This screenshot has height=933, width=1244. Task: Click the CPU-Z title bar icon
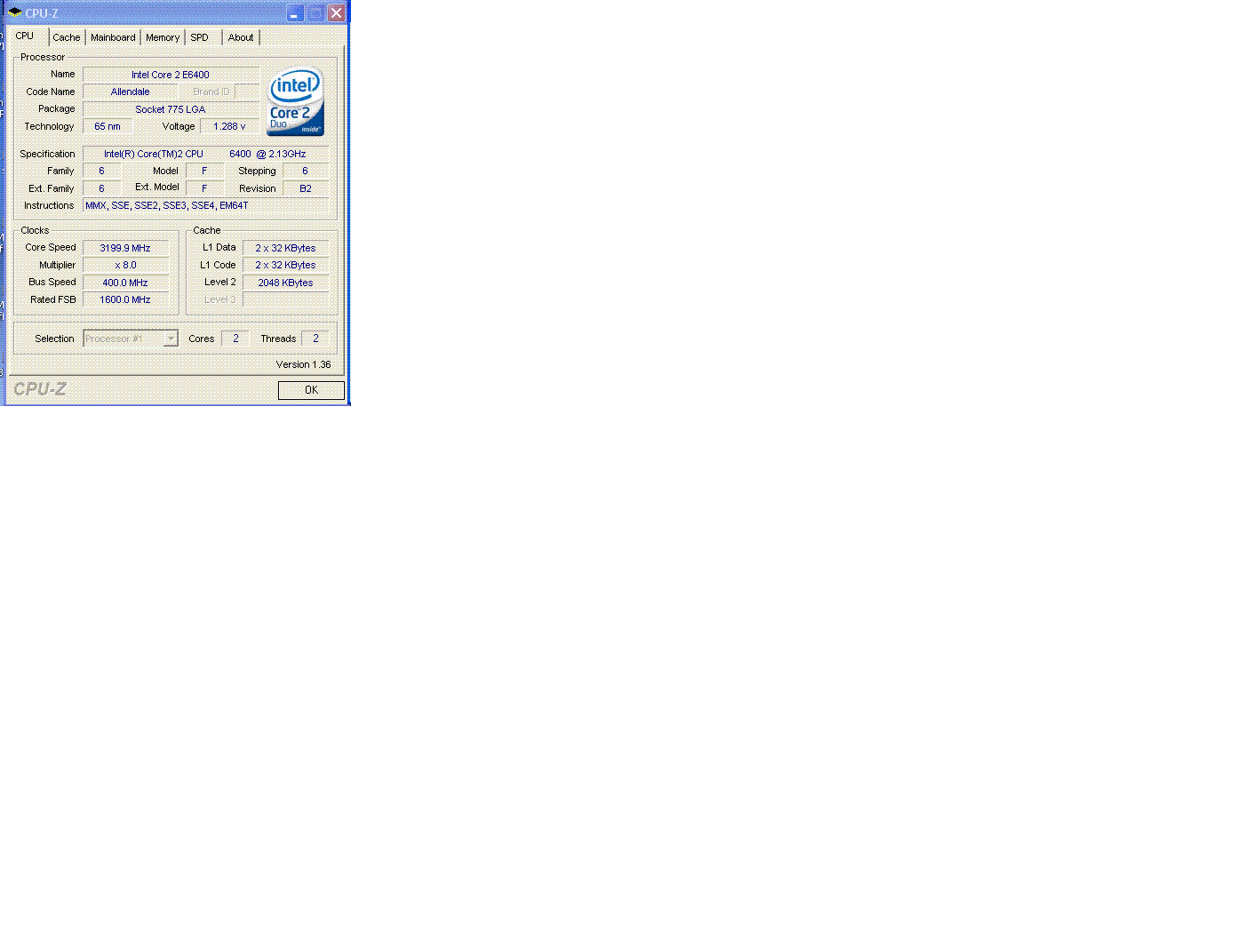(14, 12)
